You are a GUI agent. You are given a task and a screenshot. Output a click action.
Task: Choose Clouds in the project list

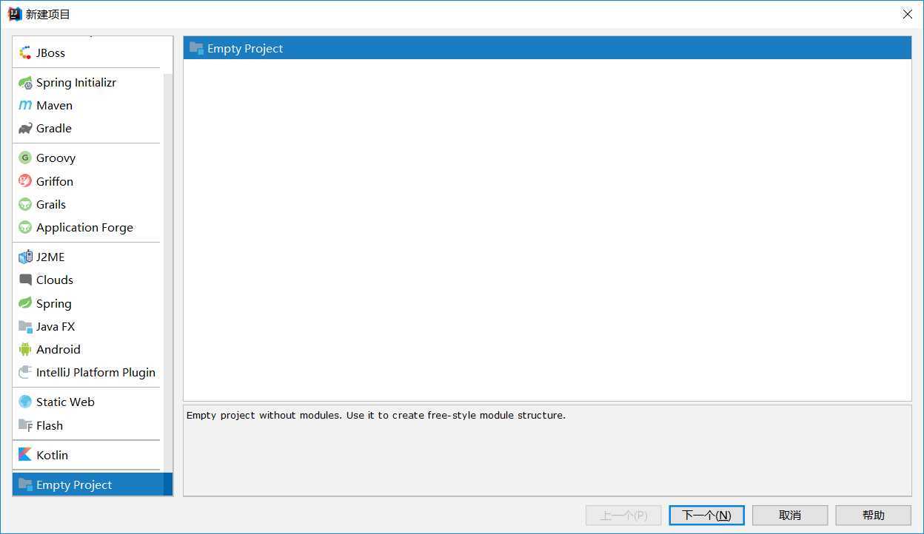pos(55,280)
